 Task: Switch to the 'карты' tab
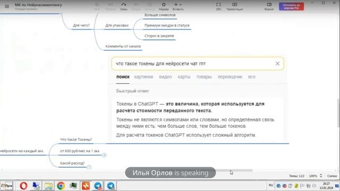tap(184, 77)
